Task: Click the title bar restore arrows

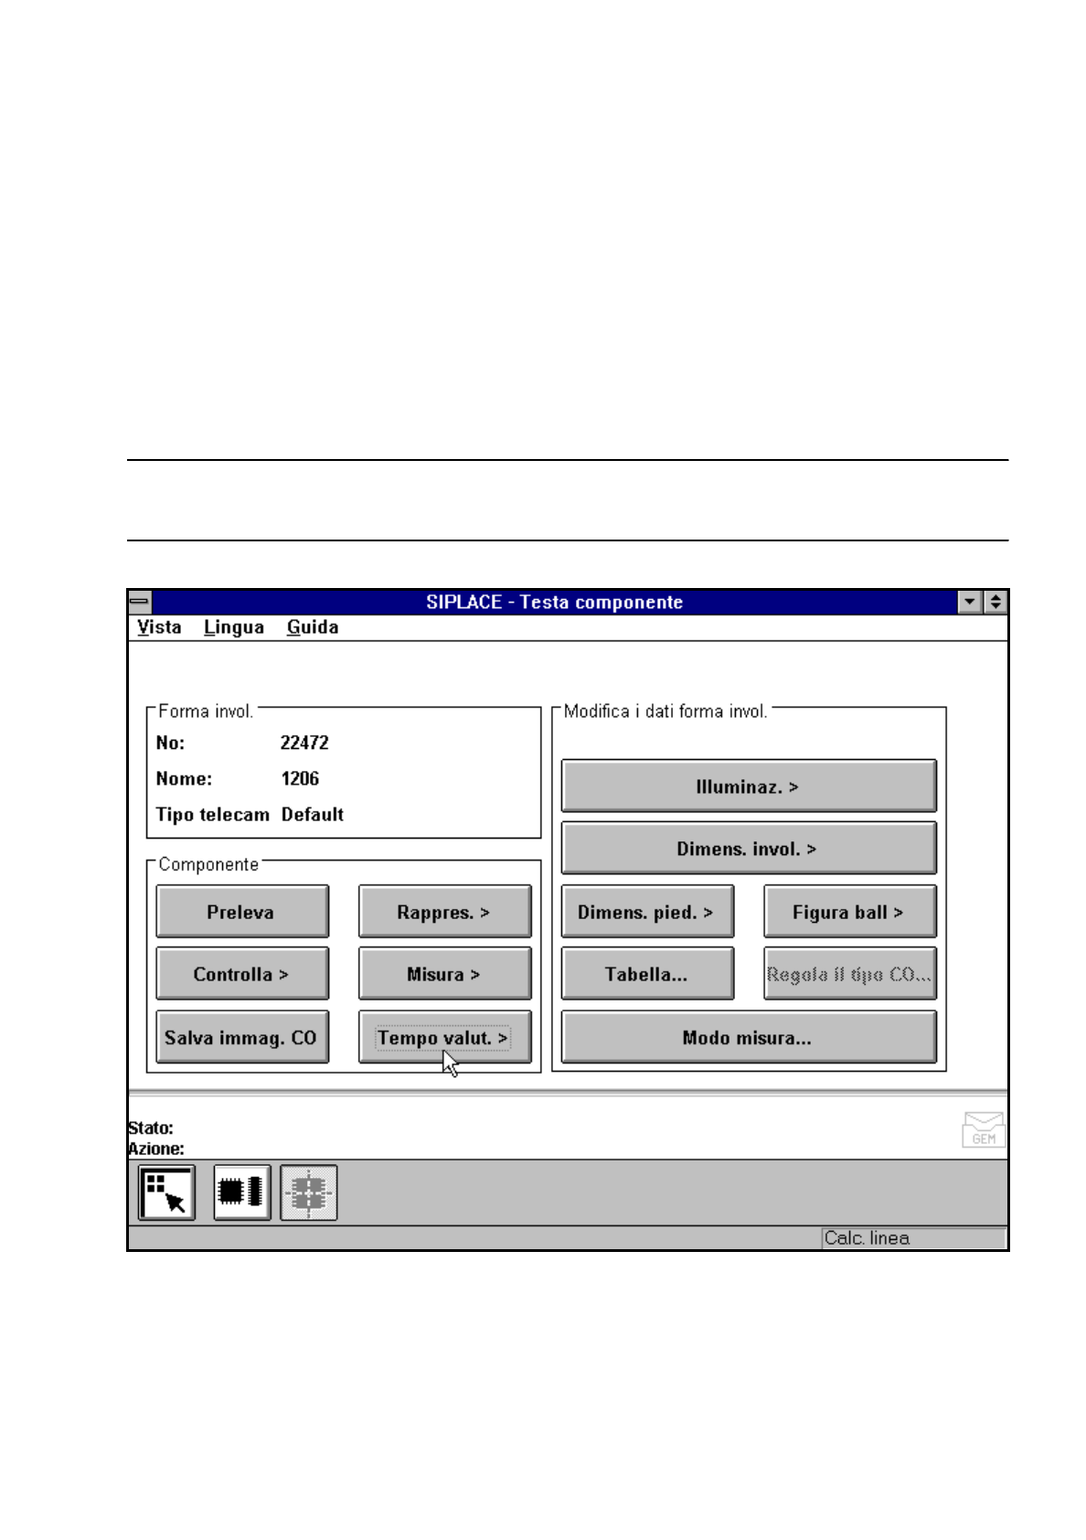Action: pyautogui.click(x=995, y=602)
